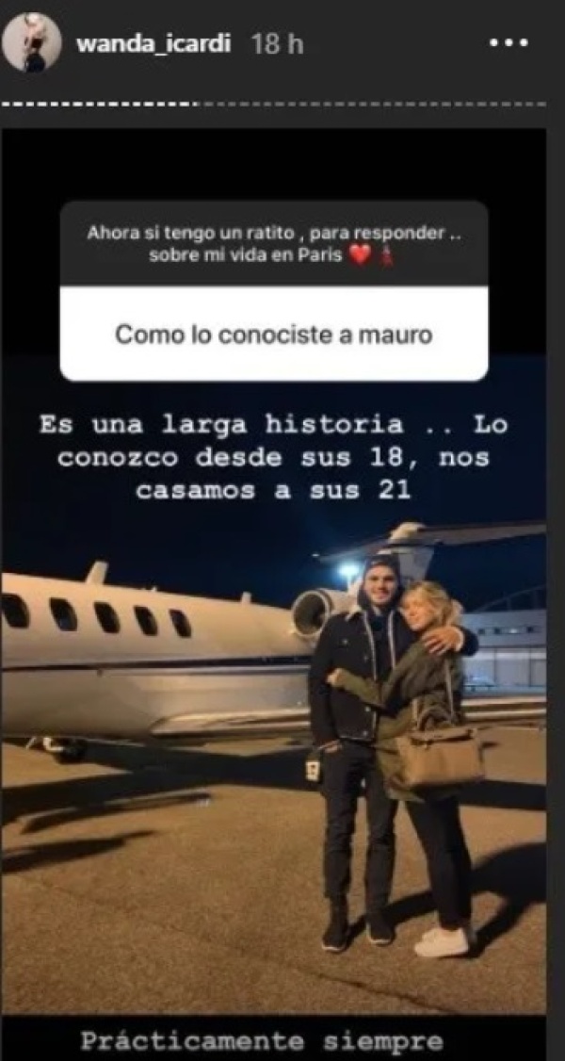
Task: Click the tan handbag the woman carries
Action: (x=440, y=756)
